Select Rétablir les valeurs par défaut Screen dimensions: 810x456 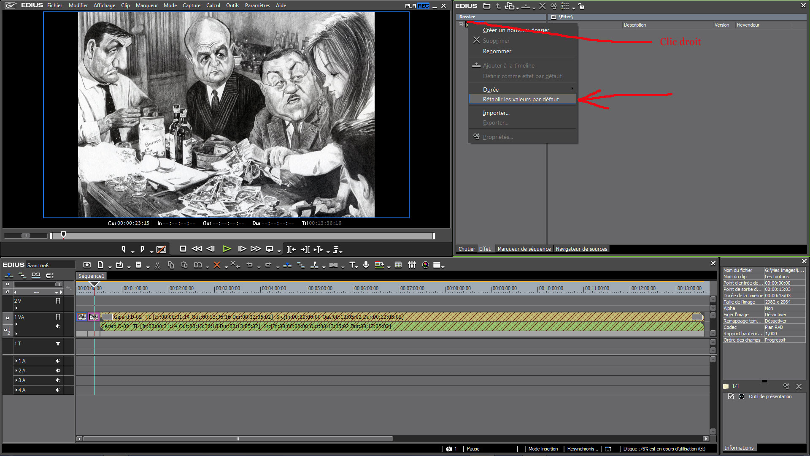pos(521,99)
